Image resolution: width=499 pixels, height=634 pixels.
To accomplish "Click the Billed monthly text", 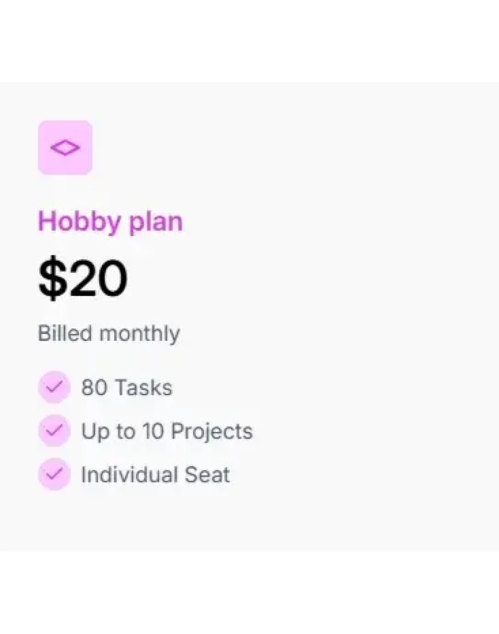I will click(x=109, y=334).
